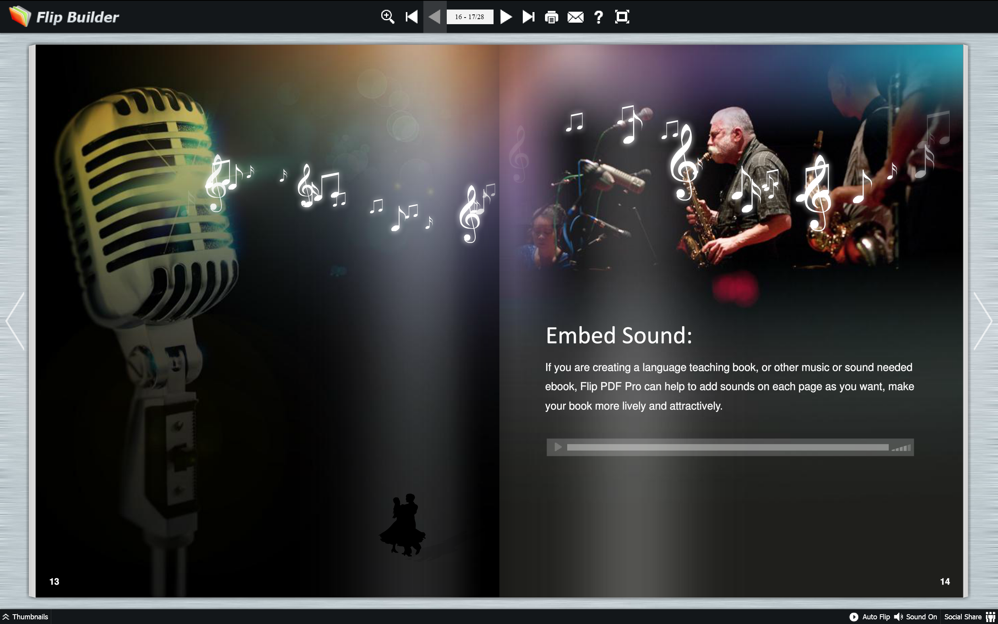Play the embedded audio clip
The image size is (998, 624).
coord(558,447)
